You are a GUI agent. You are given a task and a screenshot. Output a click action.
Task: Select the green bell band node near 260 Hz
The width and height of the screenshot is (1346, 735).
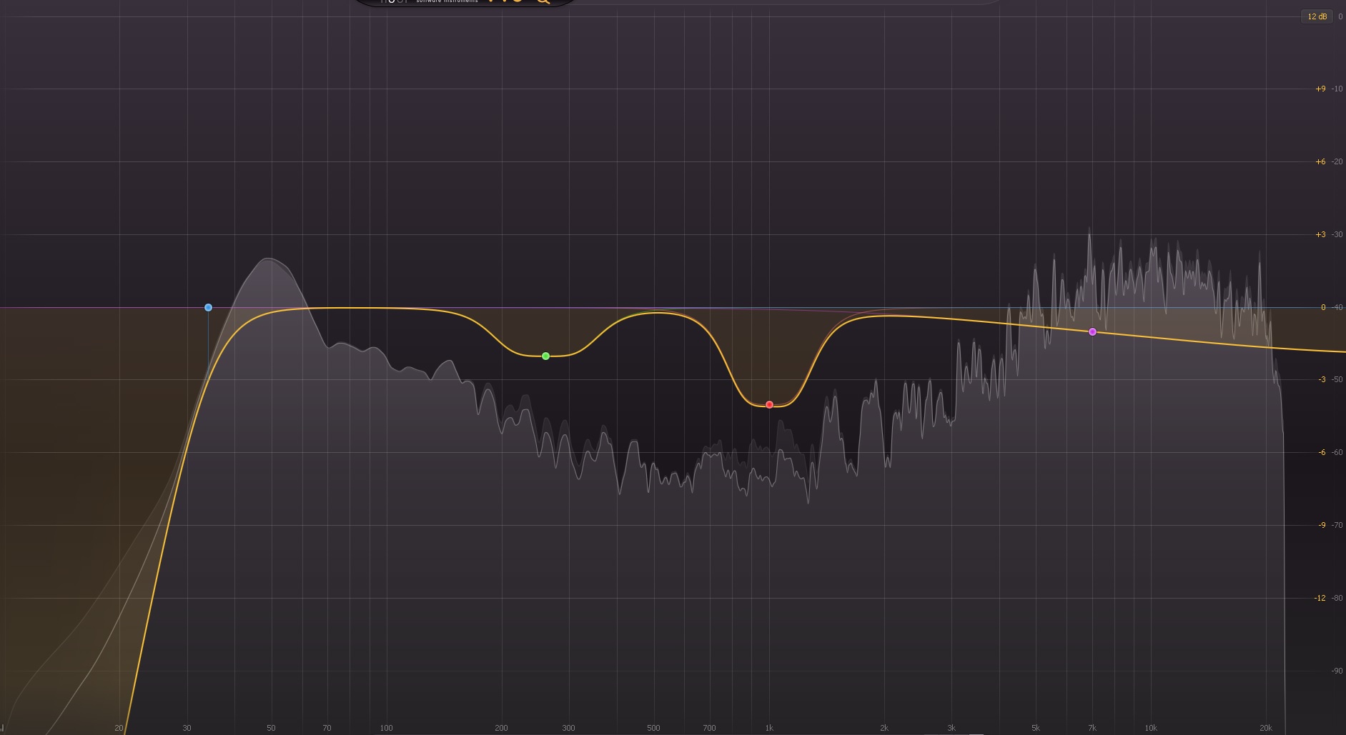545,355
